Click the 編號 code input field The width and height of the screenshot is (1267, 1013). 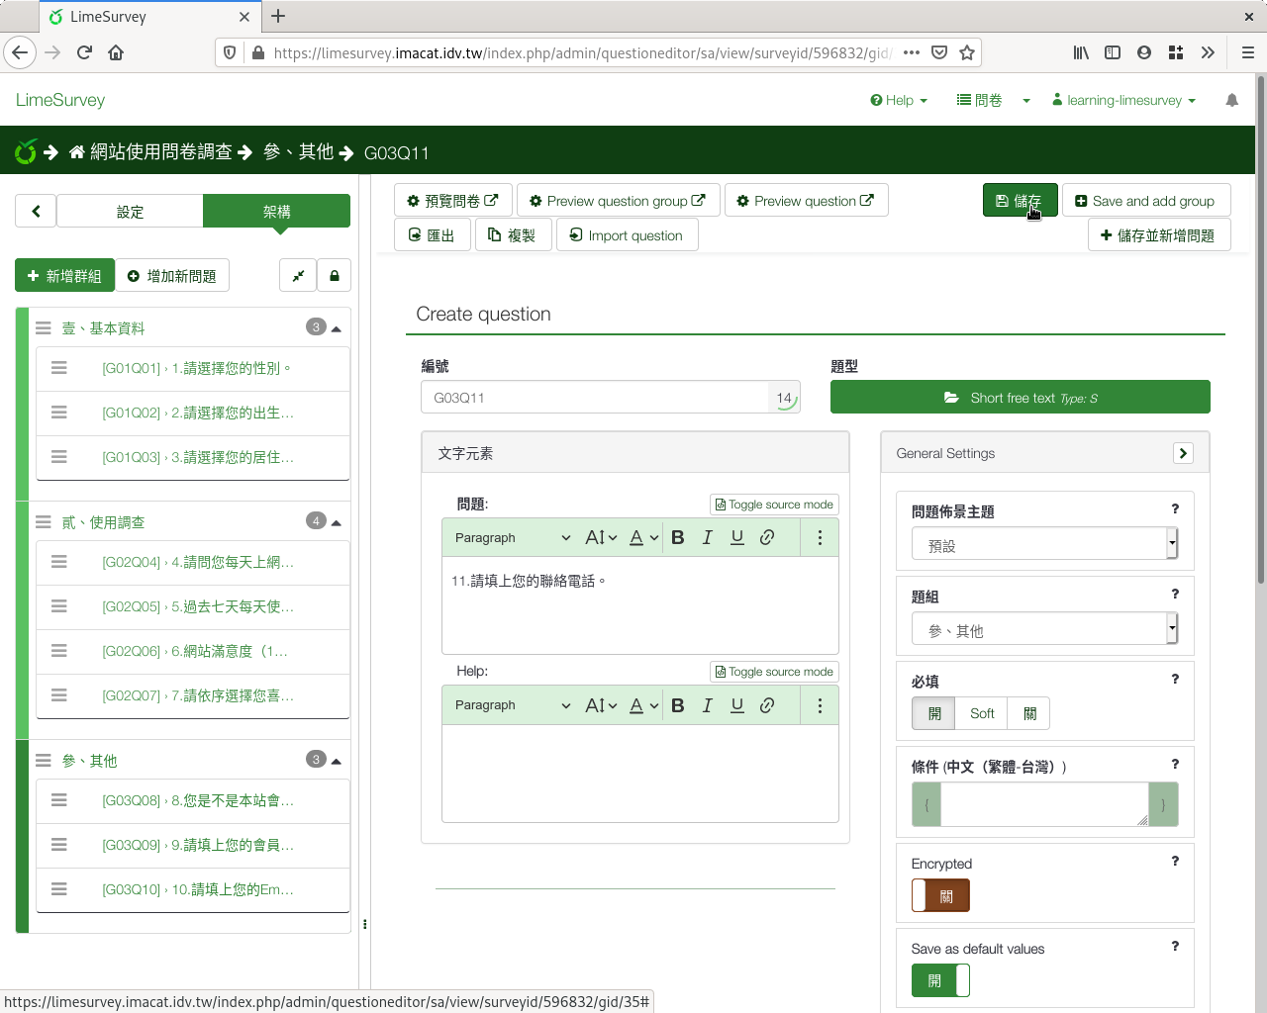(x=596, y=397)
